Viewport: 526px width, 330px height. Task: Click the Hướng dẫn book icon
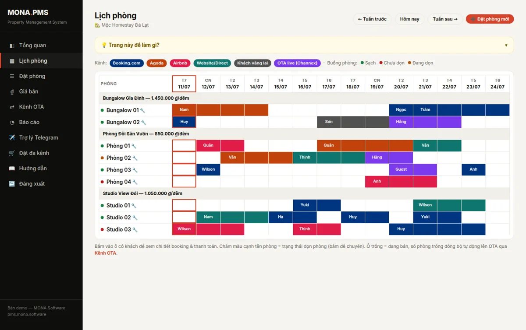(12, 168)
